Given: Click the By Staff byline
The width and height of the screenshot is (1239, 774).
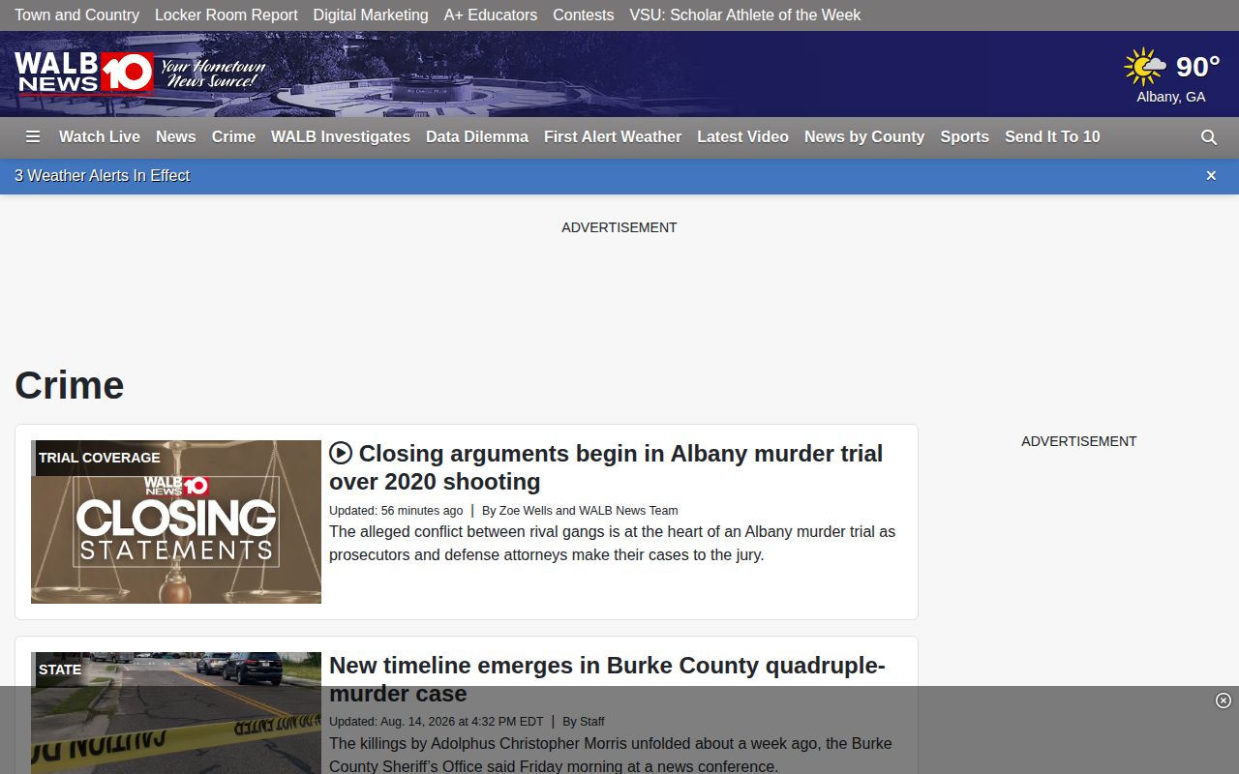Looking at the screenshot, I should pos(584,722).
